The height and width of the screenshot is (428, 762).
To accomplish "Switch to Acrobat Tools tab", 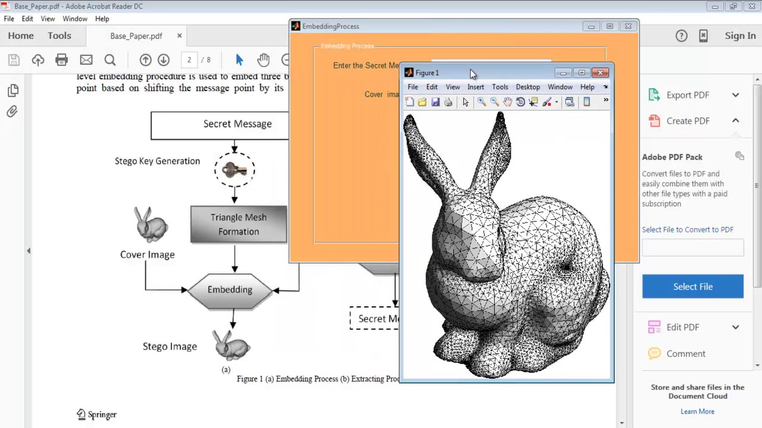I will 60,36.
